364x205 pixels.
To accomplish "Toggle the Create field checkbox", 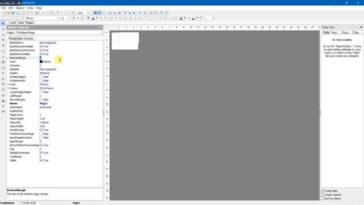I will (322, 191).
